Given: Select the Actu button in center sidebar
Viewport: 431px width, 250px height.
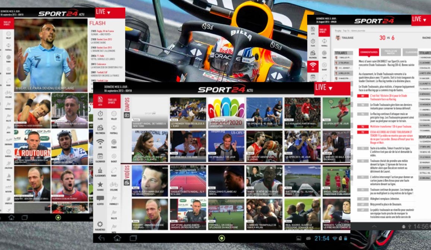Looking at the screenshot, I should coord(100,101).
